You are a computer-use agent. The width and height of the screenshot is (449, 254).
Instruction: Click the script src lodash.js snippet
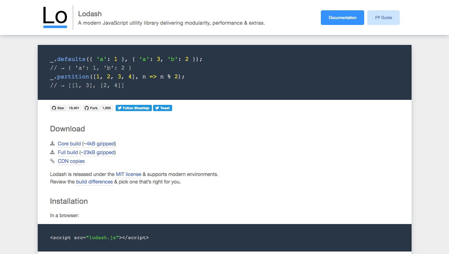click(99, 237)
